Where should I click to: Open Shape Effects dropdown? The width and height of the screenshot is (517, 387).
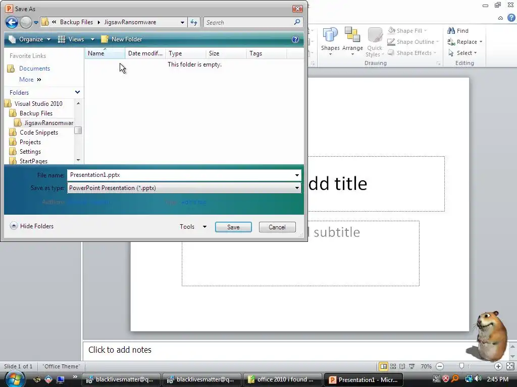[412, 53]
